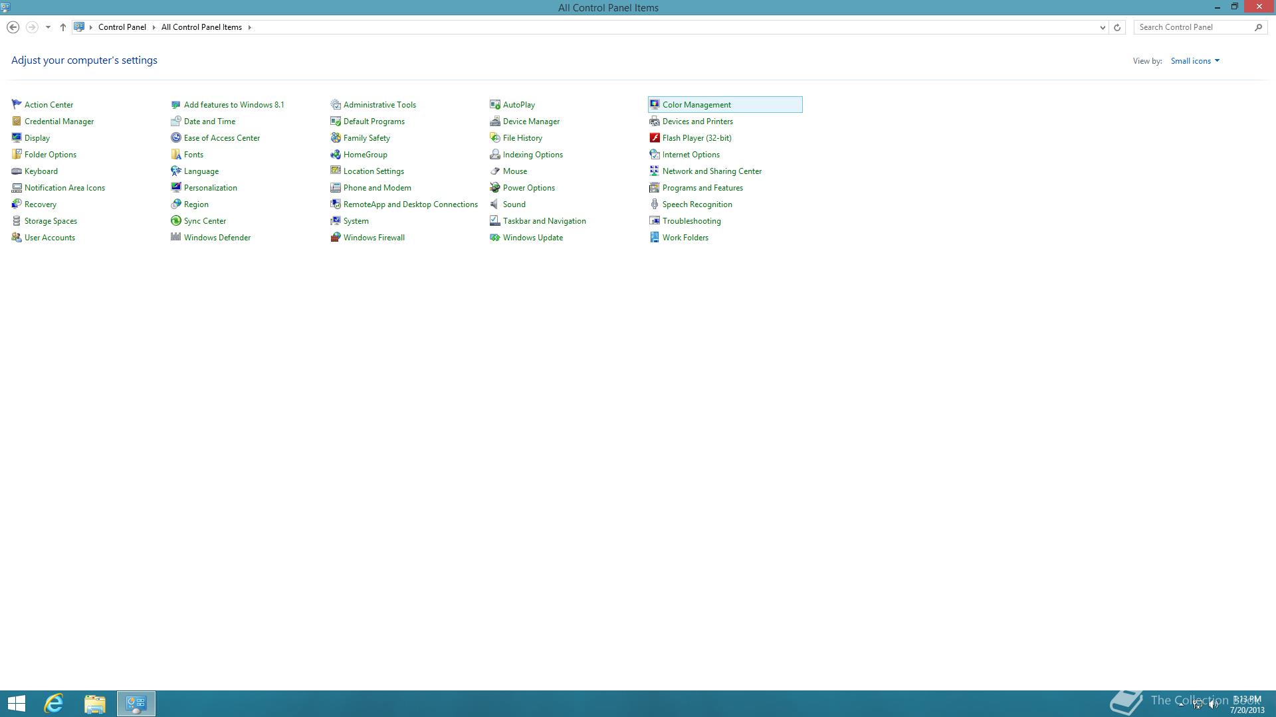This screenshot has width=1276, height=717.
Task: Open the Notification Area Icons link
Action: click(x=64, y=188)
